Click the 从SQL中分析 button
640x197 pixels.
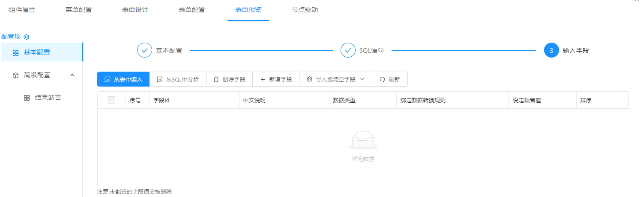pyautogui.click(x=178, y=79)
